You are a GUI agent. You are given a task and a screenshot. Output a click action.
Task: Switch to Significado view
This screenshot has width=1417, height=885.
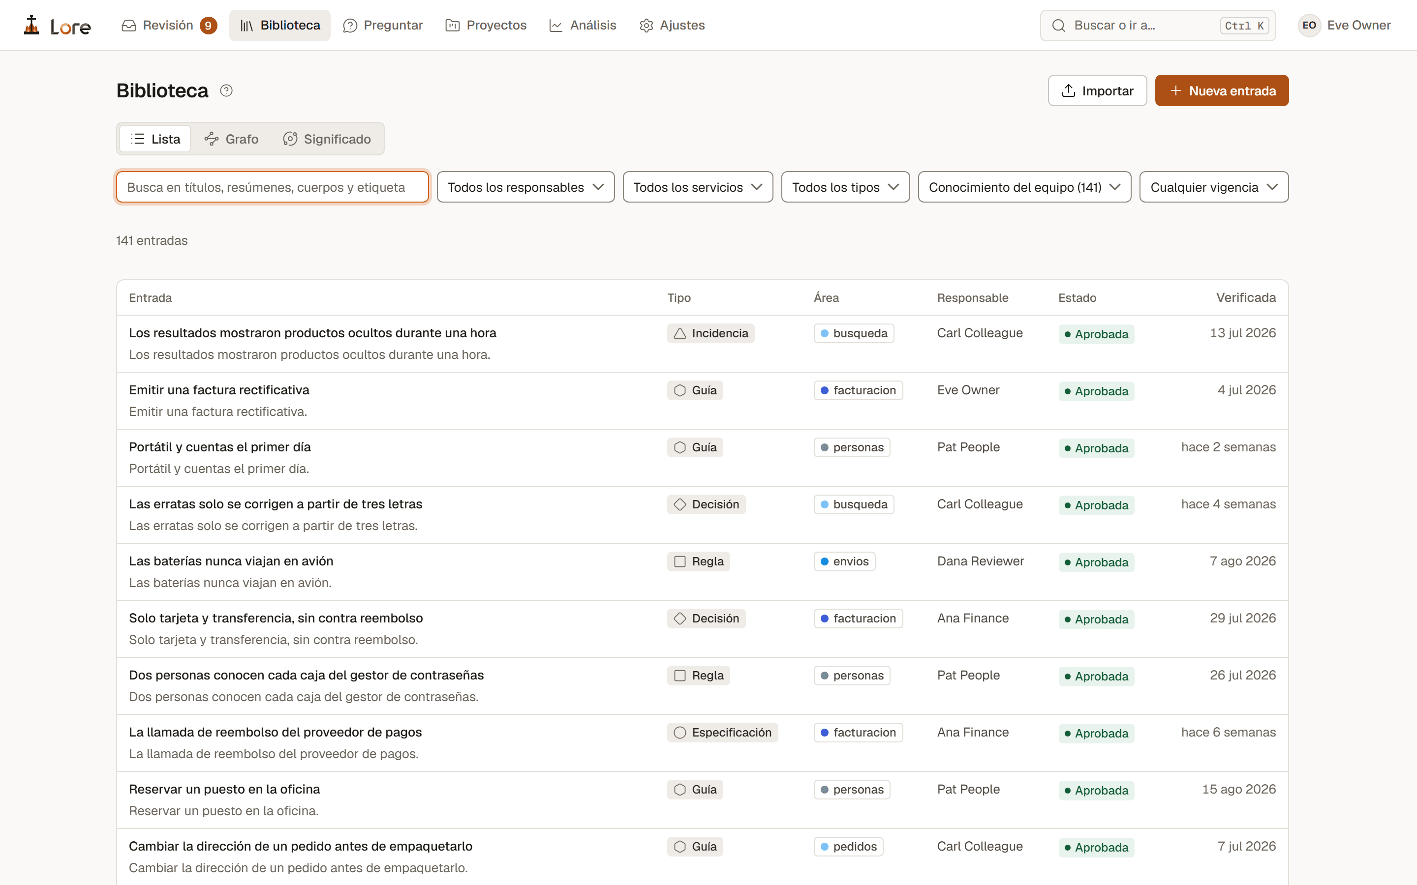[x=327, y=139]
